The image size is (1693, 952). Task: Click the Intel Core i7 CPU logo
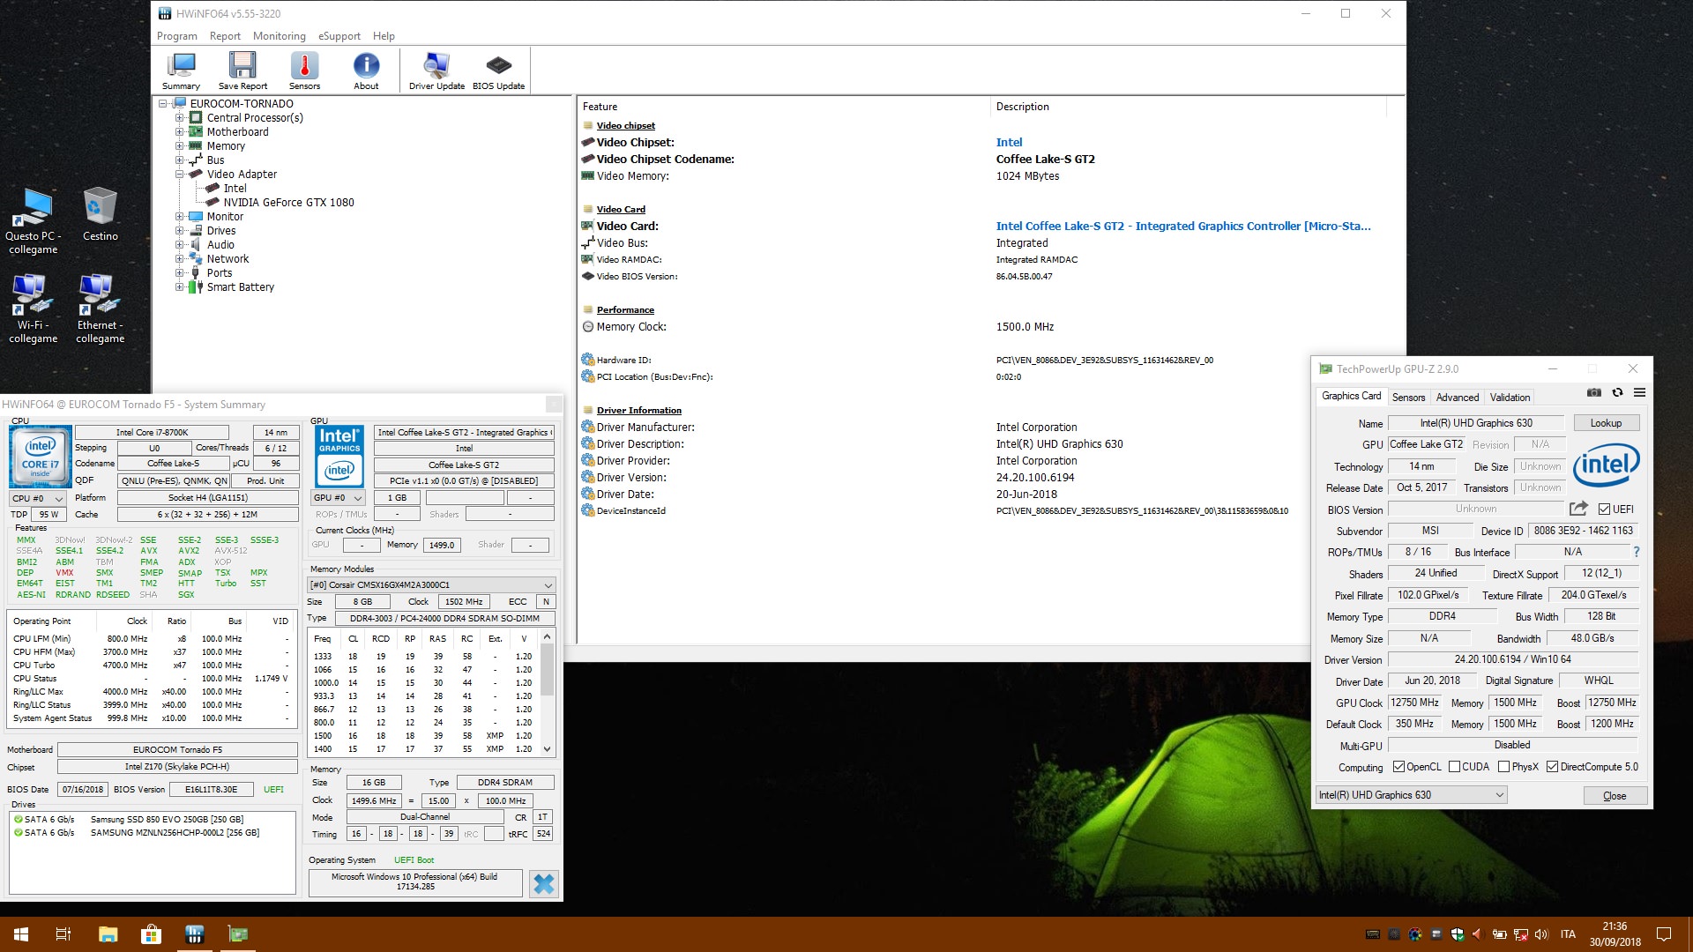pyautogui.click(x=41, y=457)
